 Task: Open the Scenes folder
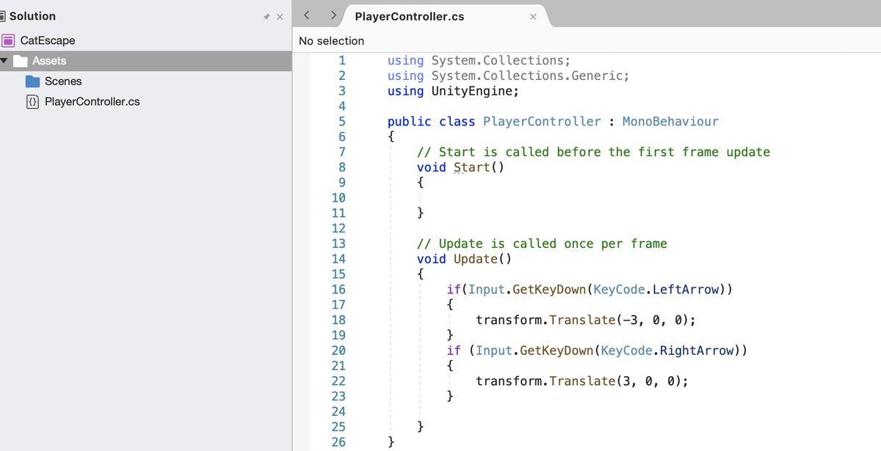point(63,81)
